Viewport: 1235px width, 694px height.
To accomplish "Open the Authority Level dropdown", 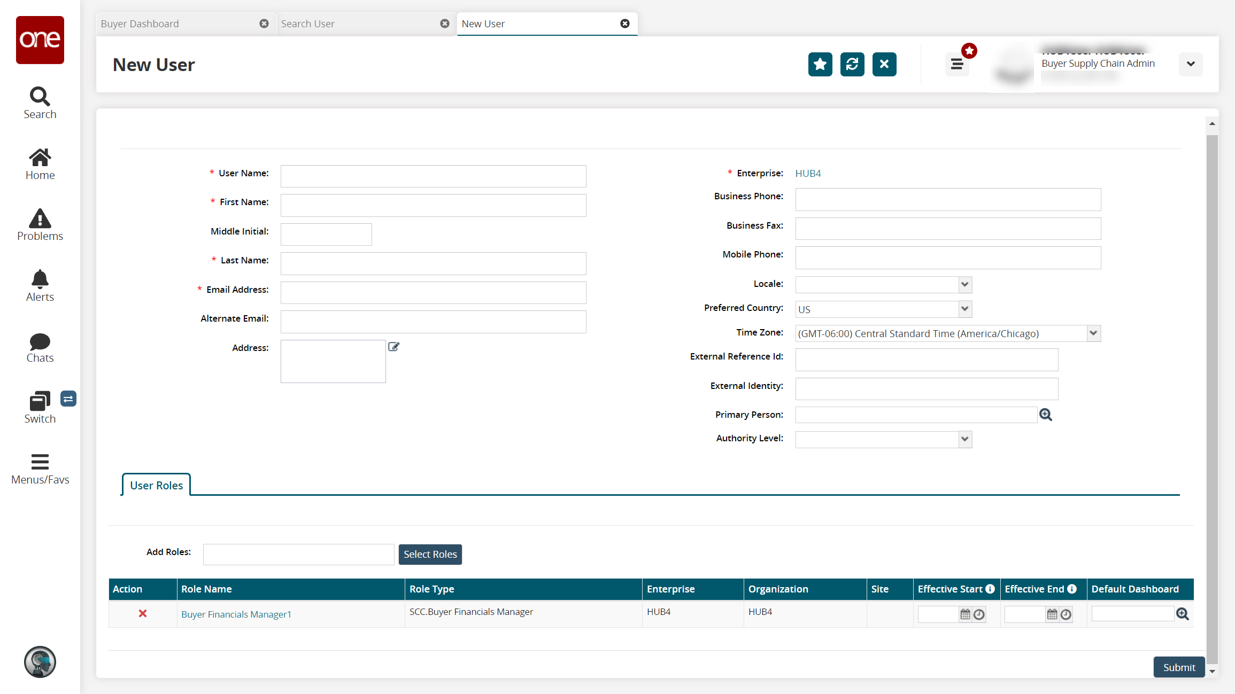I will 964,439.
